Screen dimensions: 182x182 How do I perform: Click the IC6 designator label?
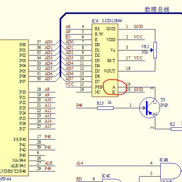click(x=95, y=21)
